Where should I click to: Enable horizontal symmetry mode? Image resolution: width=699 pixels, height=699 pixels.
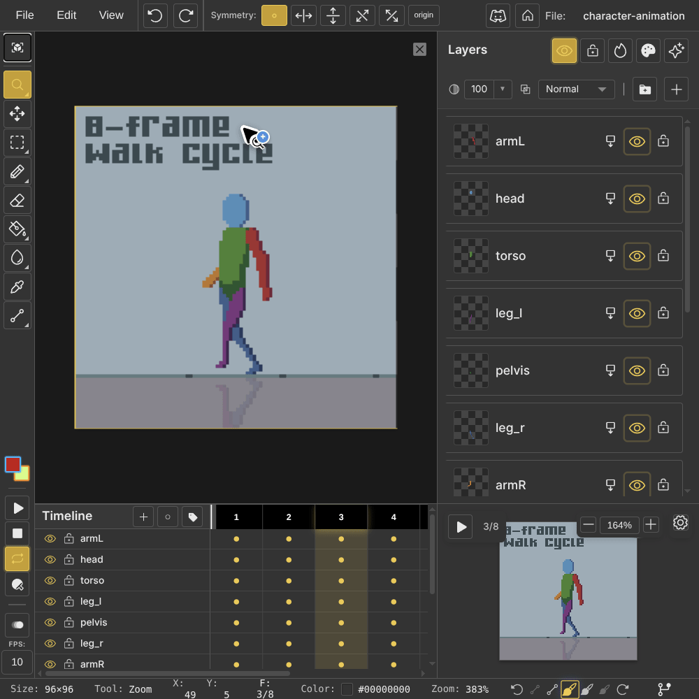303,15
